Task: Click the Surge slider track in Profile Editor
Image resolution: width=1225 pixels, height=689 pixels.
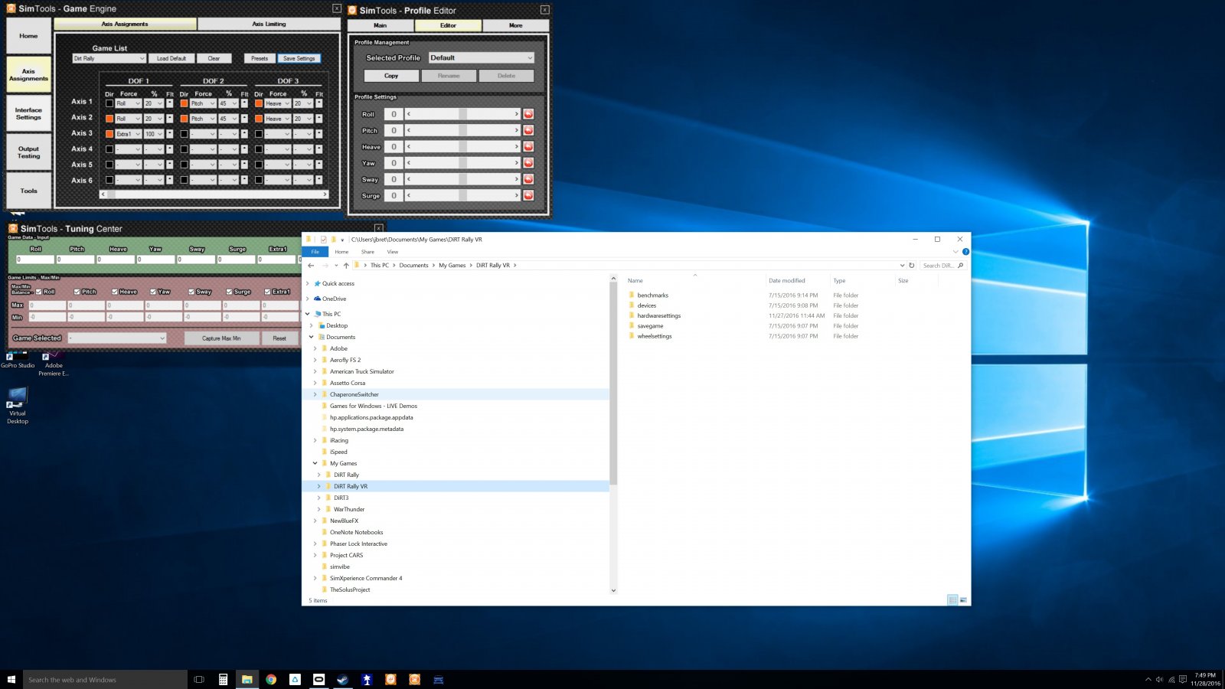Action: 462,195
